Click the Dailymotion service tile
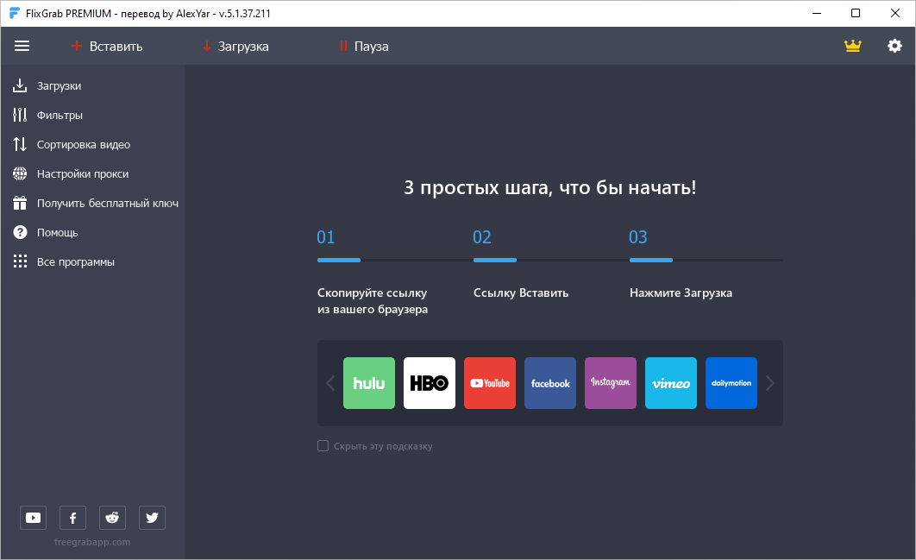 731,383
